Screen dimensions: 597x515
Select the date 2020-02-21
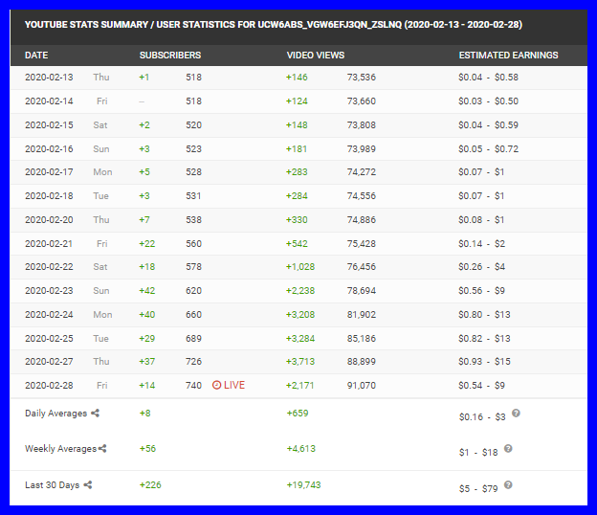49,244
